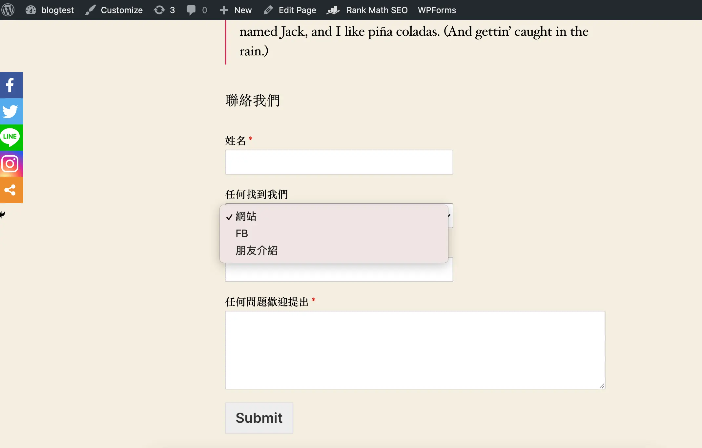The height and width of the screenshot is (448, 702).
Task: Share via the LINE icon
Action: pyautogui.click(x=11, y=138)
